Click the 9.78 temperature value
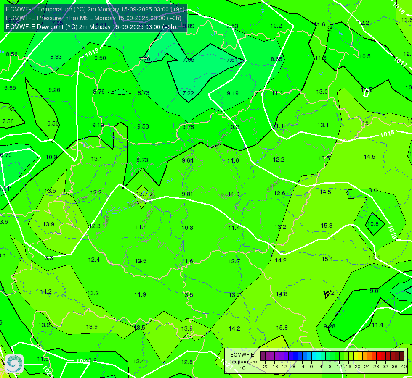This screenshot has height=378, width=412. tap(188, 127)
